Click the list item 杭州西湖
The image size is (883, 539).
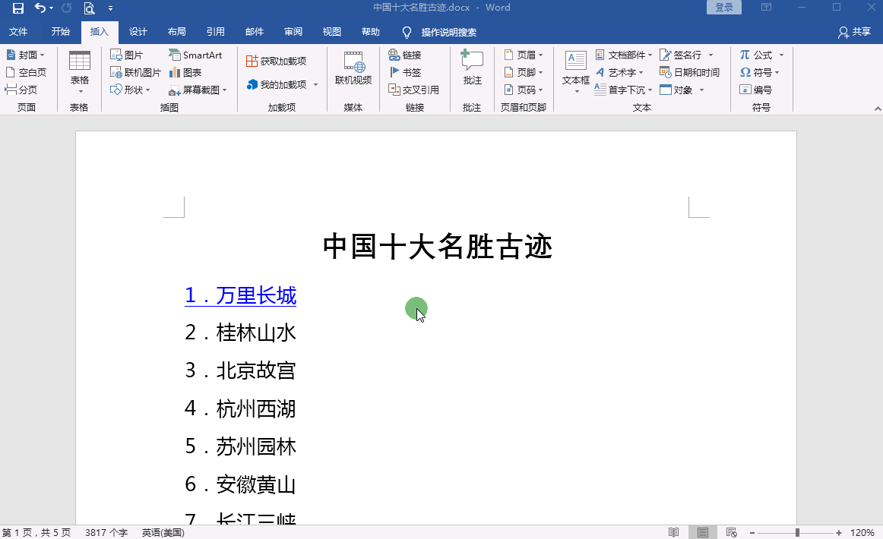coord(256,409)
